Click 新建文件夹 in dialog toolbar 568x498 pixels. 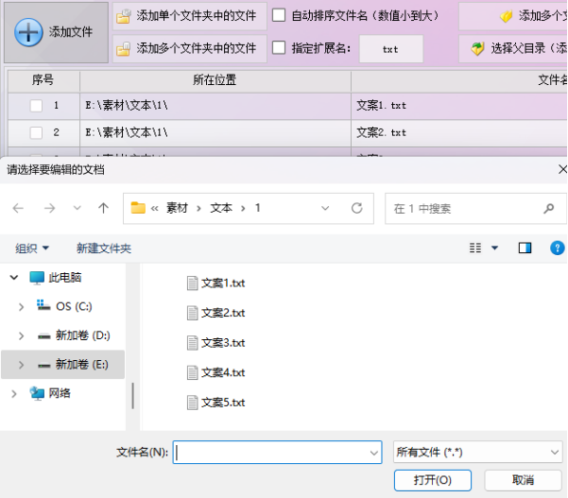pyautogui.click(x=104, y=249)
